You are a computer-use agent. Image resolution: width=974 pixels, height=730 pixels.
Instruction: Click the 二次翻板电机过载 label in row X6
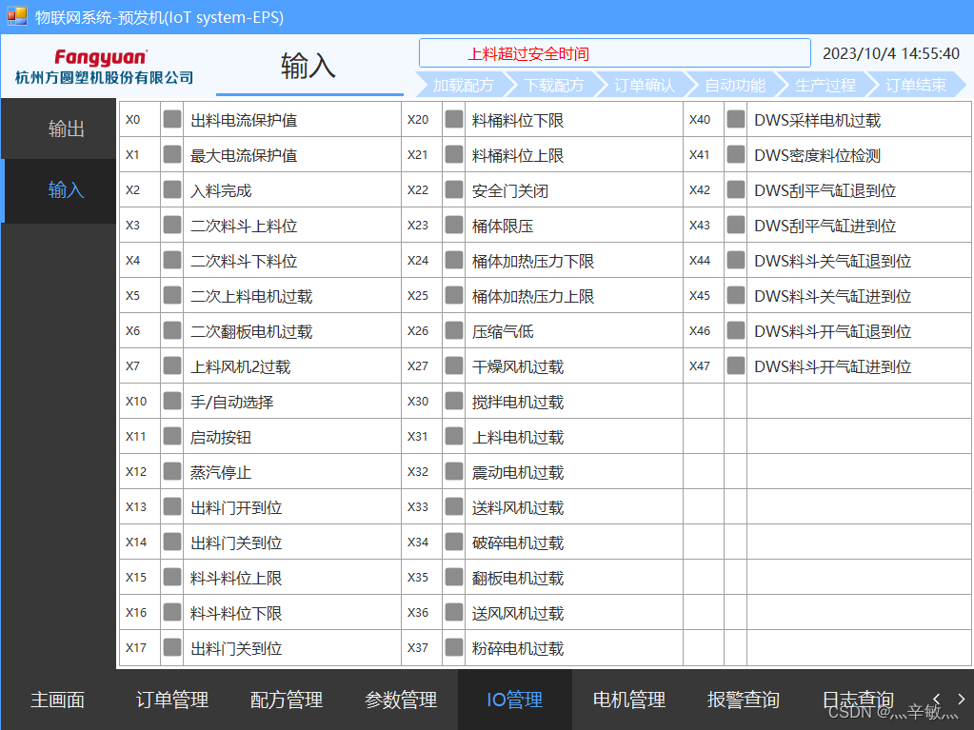pyautogui.click(x=251, y=331)
